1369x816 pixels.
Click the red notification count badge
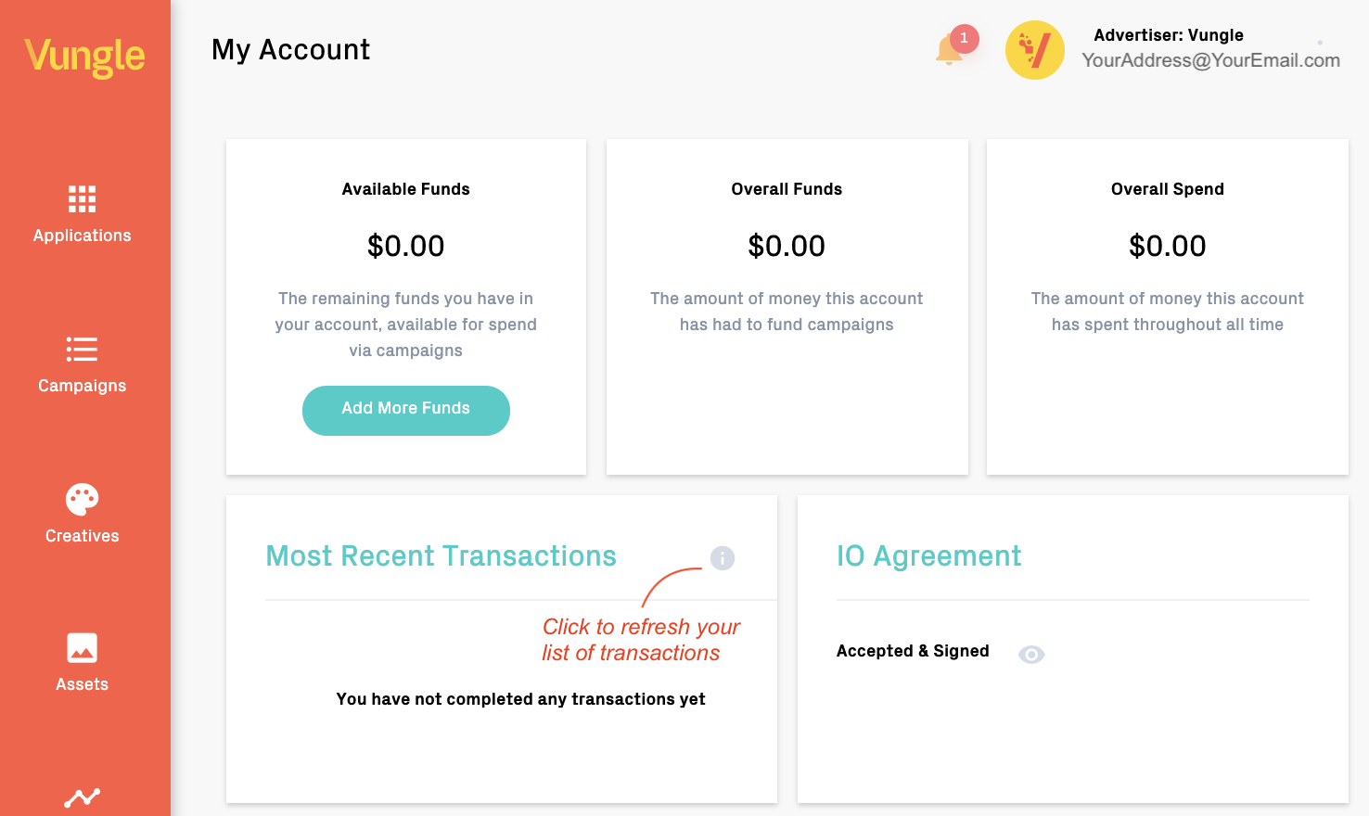pos(965,38)
